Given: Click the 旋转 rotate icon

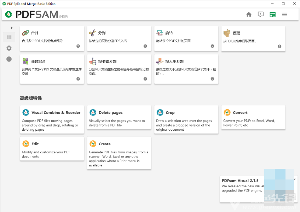Looking at the screenshot, I should tap(160, 33).
